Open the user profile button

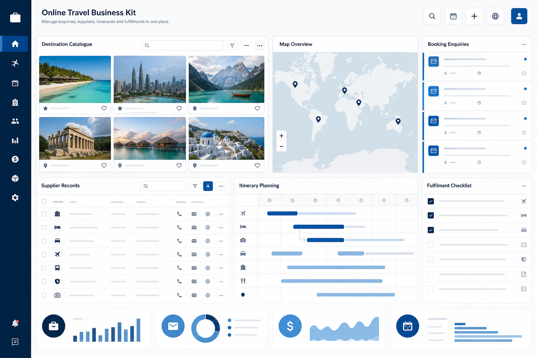pyautogui.click(x=519, y=16)
